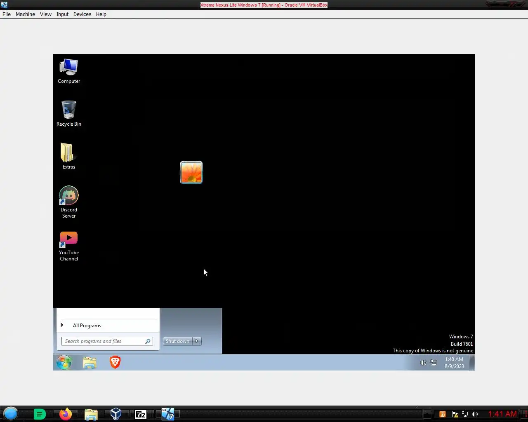Open the green notes app on the host taskbar
Screen dimensions: 528x422
[x=40, y=414]
